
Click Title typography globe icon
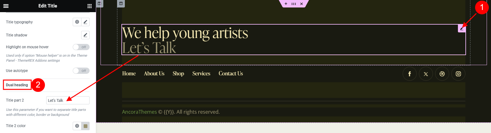point(77,22)
